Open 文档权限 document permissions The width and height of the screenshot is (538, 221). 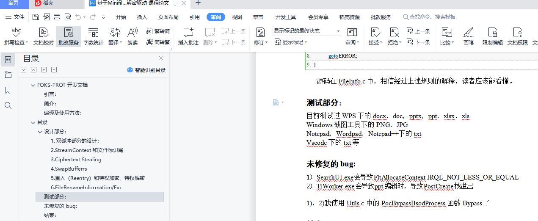pos(517,36)
